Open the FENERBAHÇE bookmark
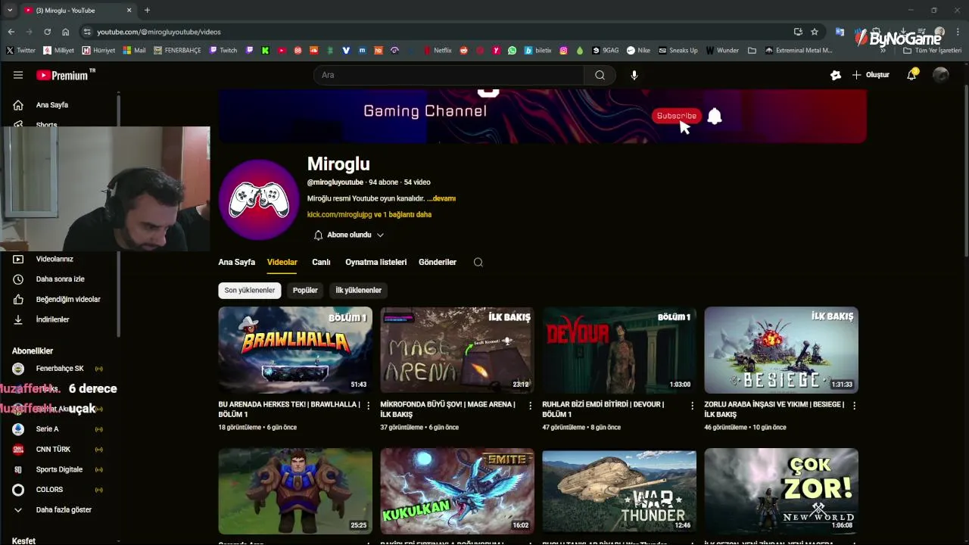The image size is (969, 545). pyautogui.click(x=177, y=51)
